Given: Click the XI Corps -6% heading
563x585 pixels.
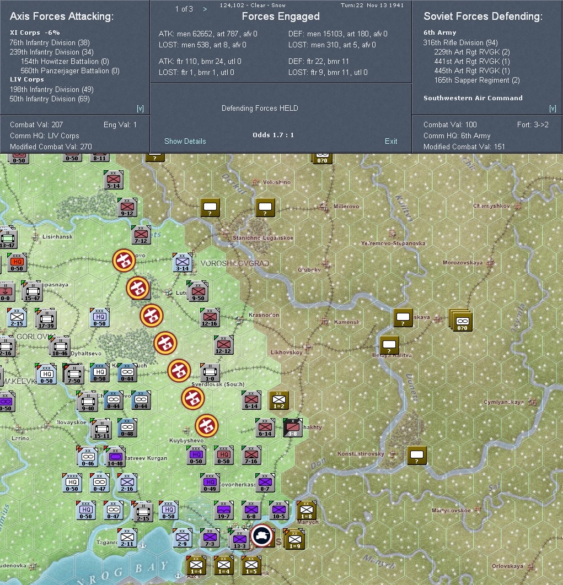Looking at the screenshot, I should click(35, 33).
